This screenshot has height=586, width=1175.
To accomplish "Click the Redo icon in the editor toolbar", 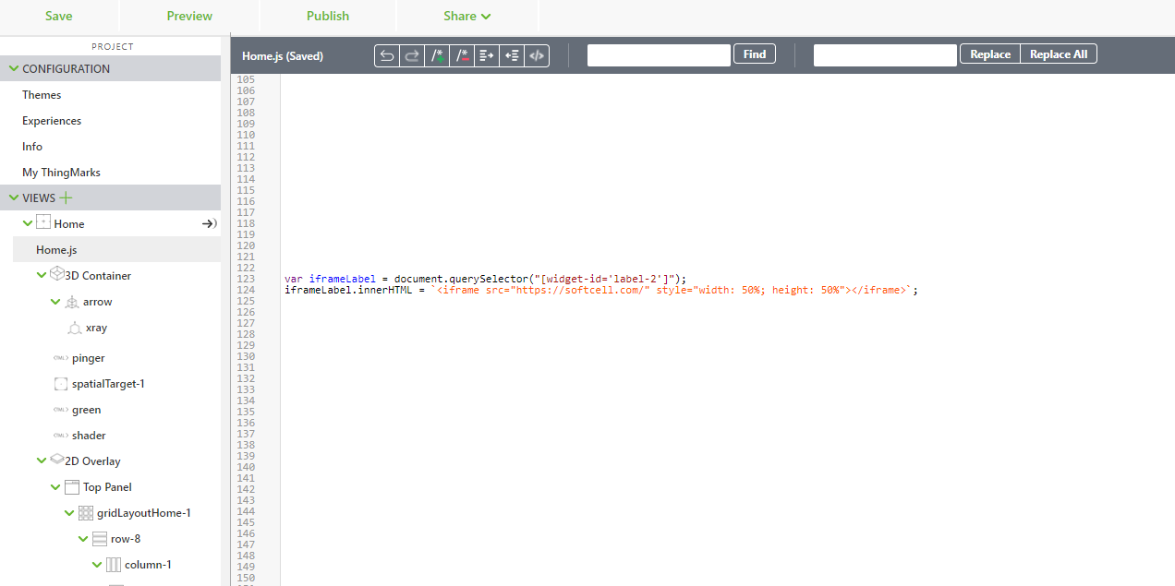I will click(x=412, y=55).
